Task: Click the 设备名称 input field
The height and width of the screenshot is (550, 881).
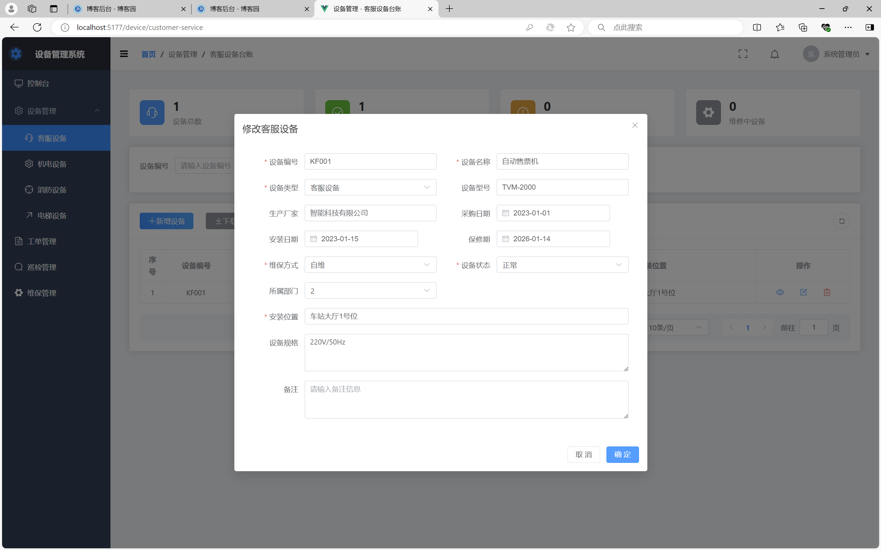Action: [562, 161]
